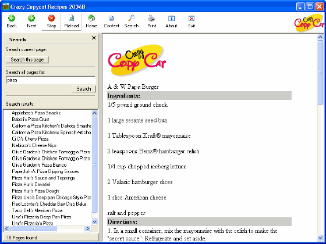Click the Crazy Copy Cat toolbar logo
The image size is (326, 244).
coord(309,23)
